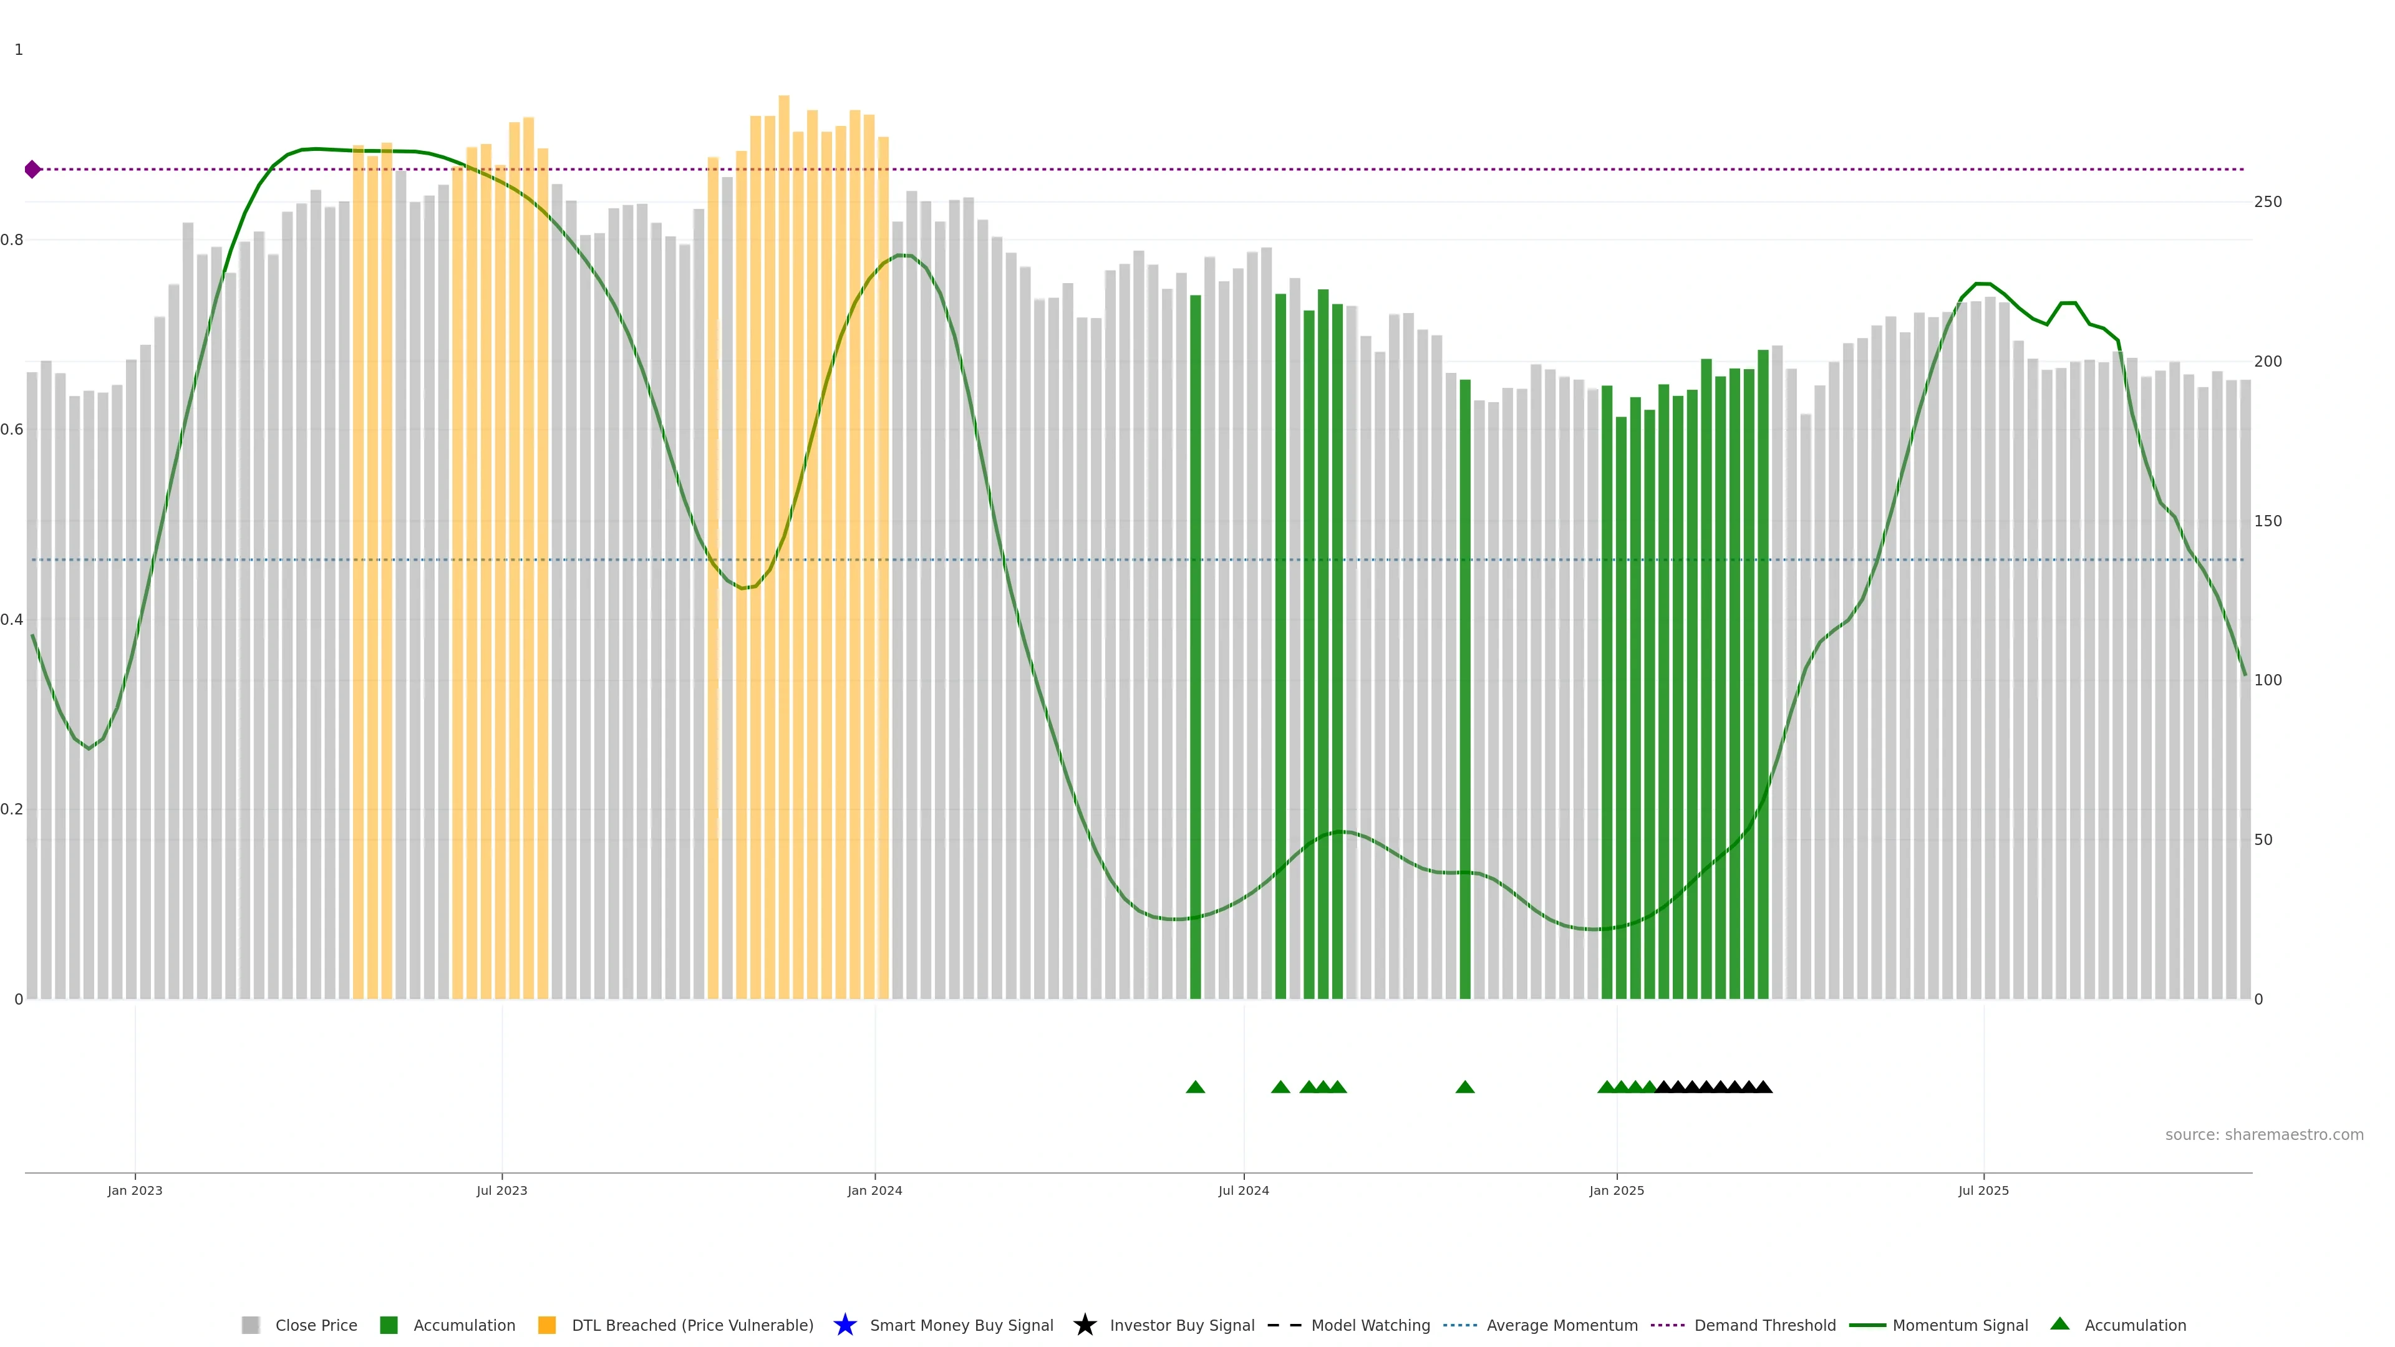Click the Jan 2023 axis label
The image size is (2395, 1347).
pos(135,1190)
